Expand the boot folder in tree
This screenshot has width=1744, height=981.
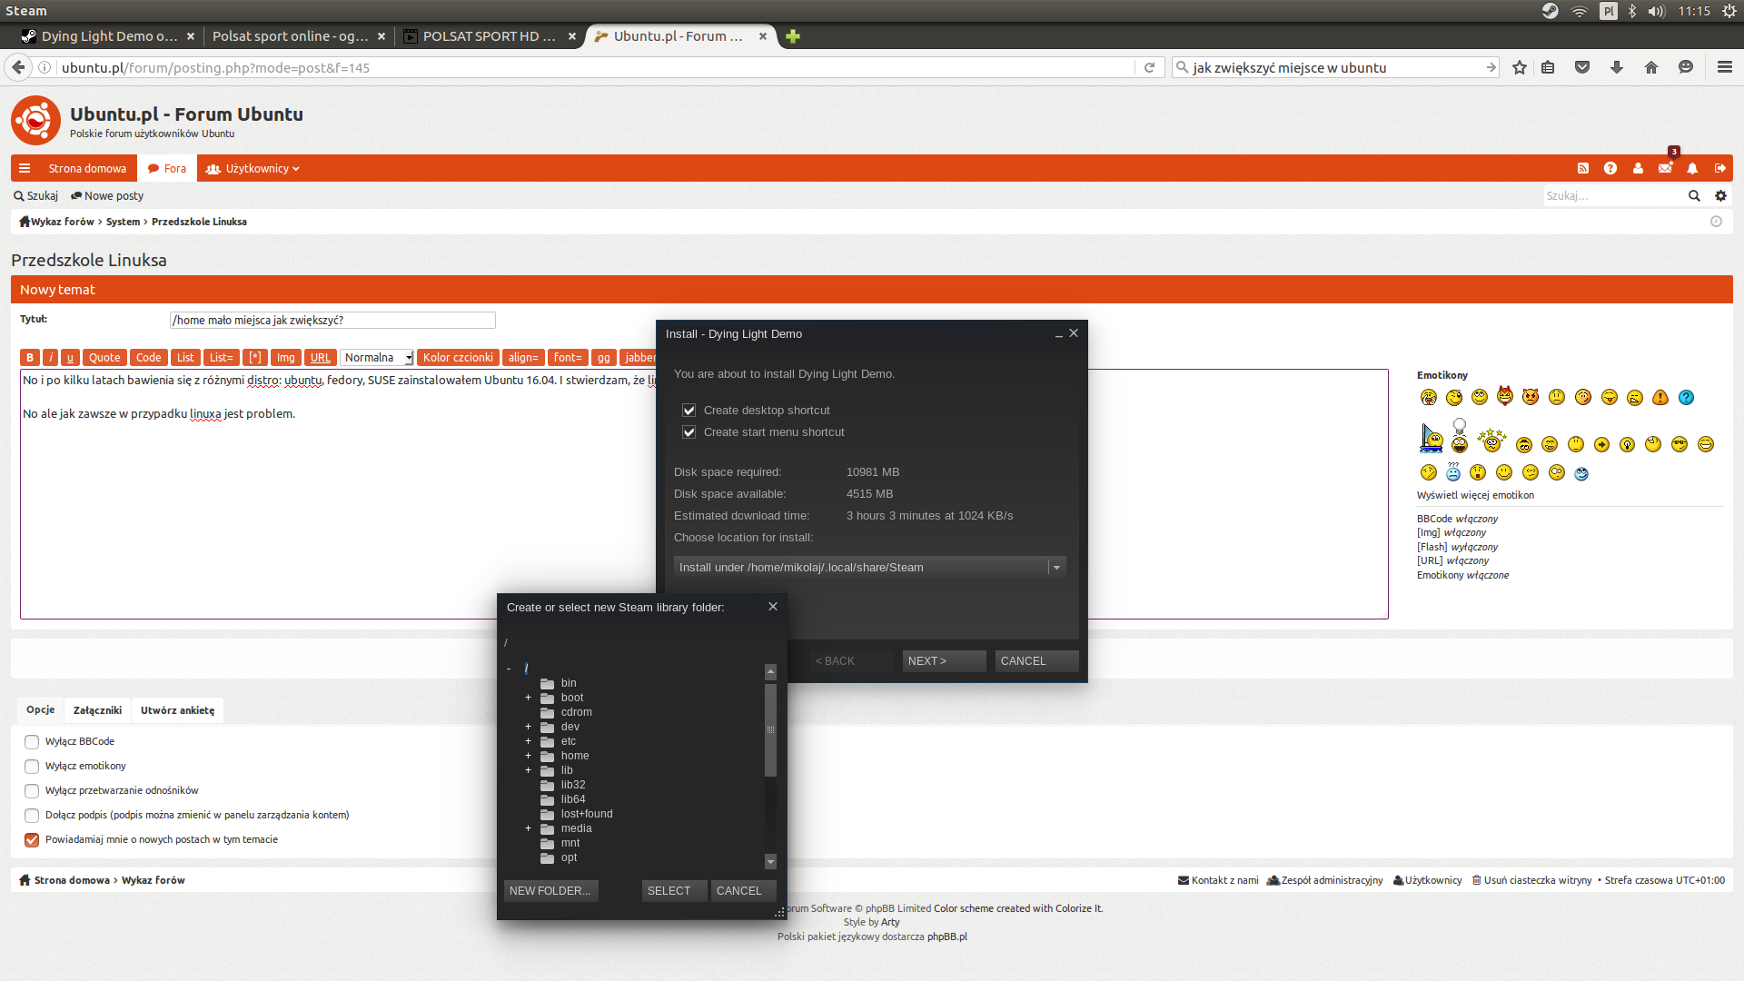coord(528,698)
